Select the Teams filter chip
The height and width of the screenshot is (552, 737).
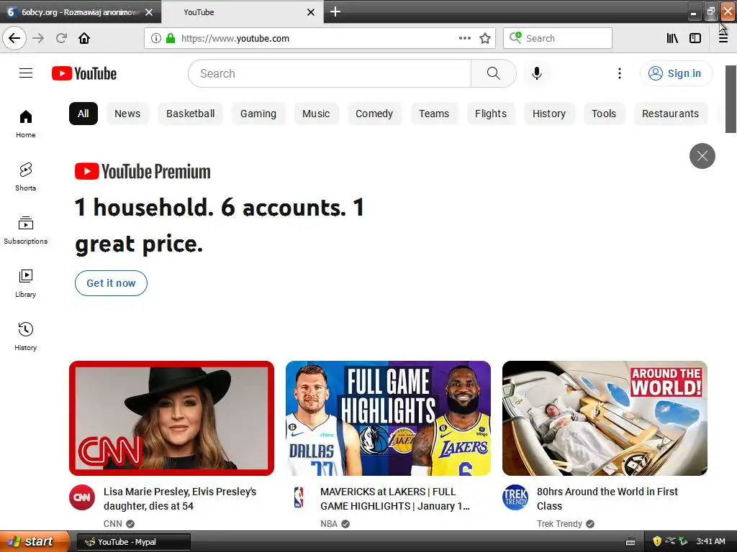point(434,114)
